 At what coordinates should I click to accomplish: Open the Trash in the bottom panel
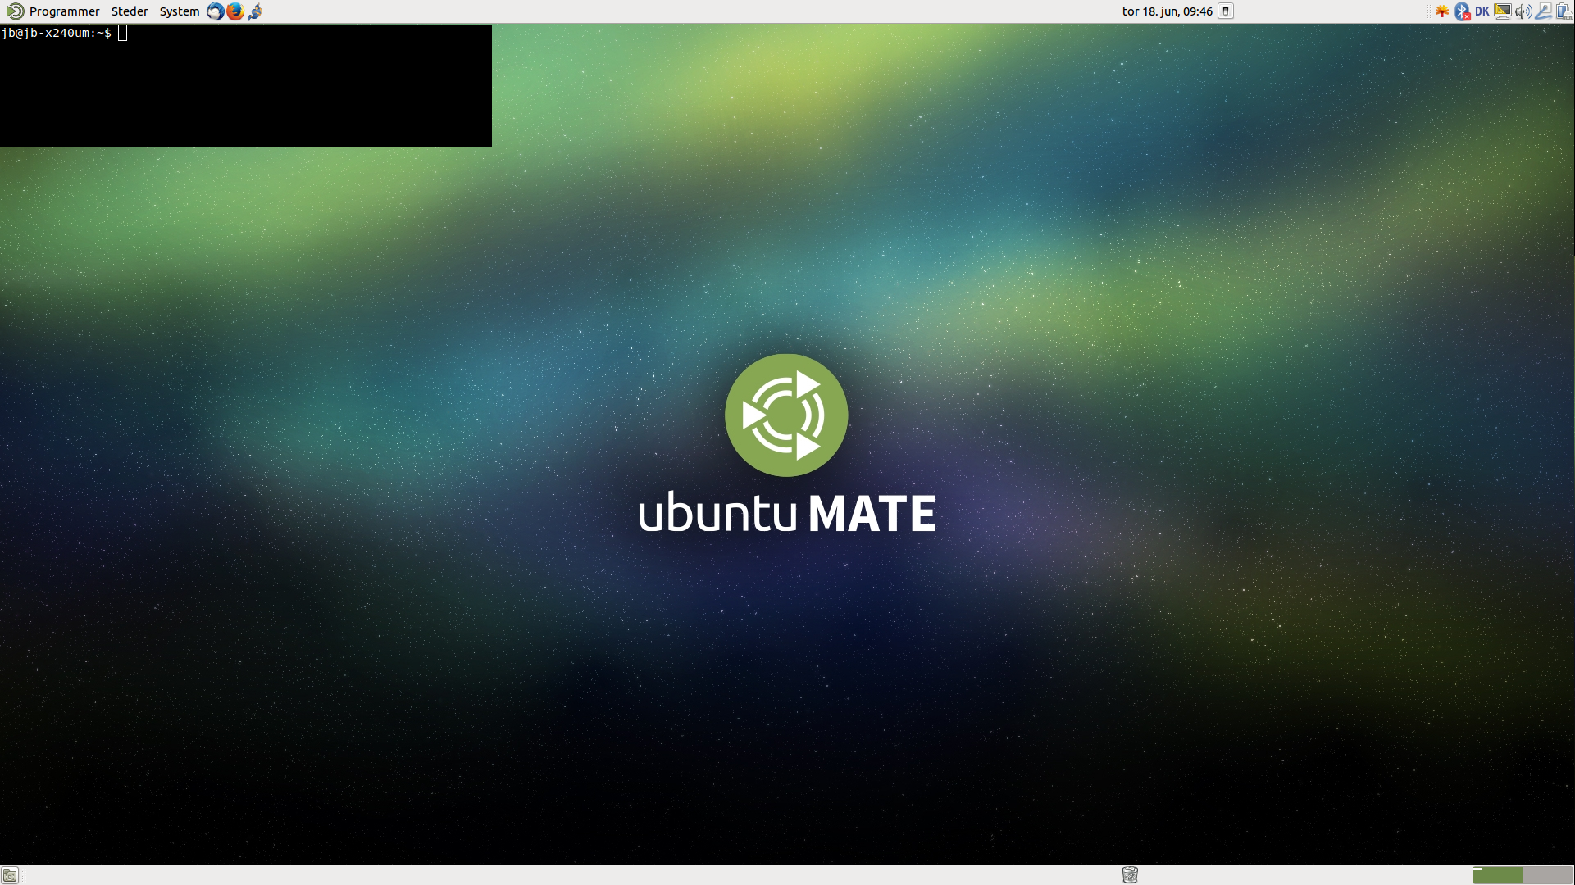[1130, 875]
